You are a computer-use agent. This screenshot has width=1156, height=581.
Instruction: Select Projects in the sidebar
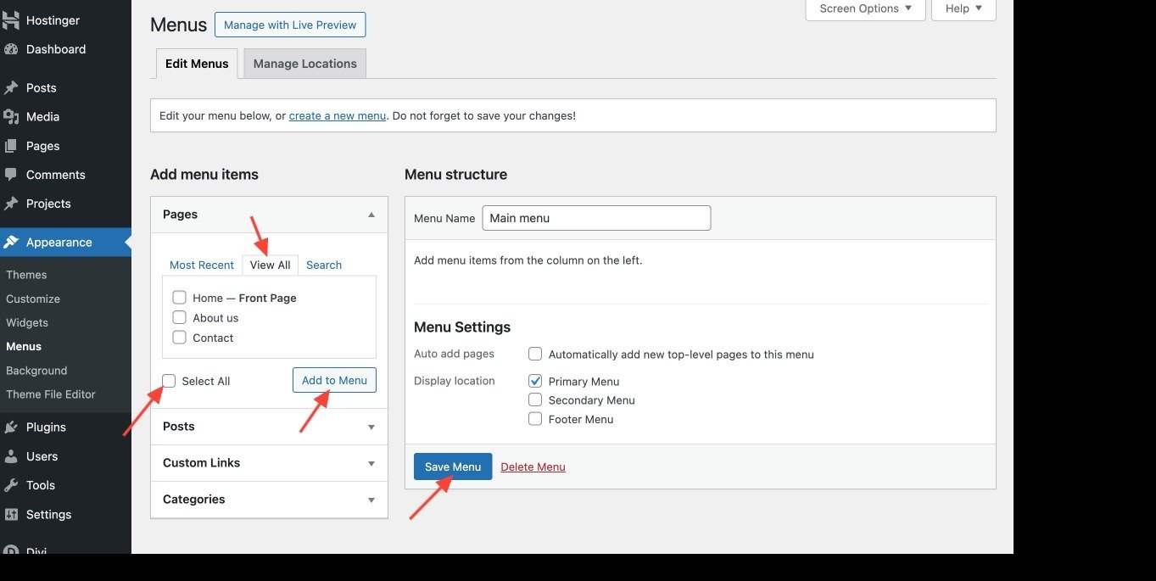(x=47, y=203)
